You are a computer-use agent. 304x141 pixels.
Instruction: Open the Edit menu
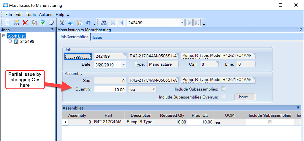[x=19, y=14]
